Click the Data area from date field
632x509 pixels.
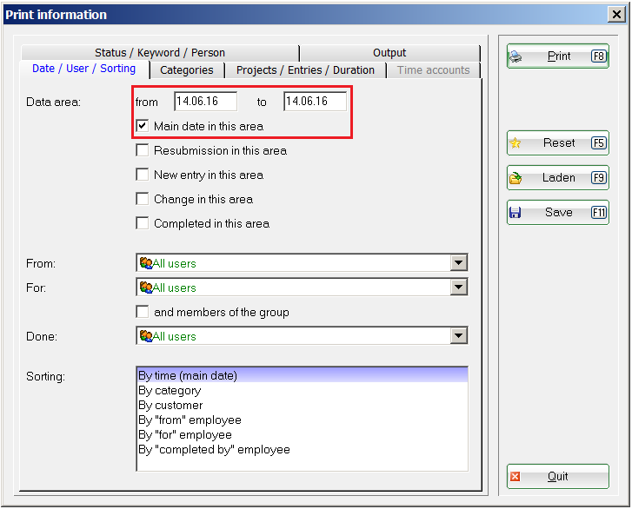pyautogui.click(x=205, y=102)
